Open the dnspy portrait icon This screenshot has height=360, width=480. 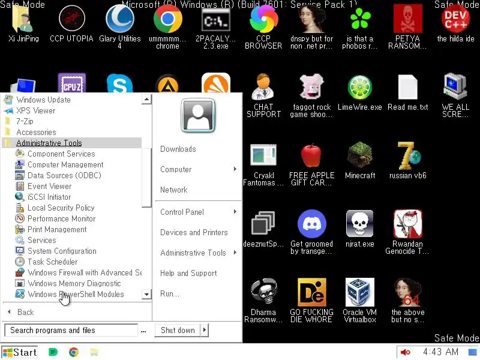click(x=311, y=19)
